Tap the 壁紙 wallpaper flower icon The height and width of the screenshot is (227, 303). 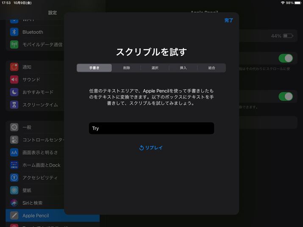(14, 190)
